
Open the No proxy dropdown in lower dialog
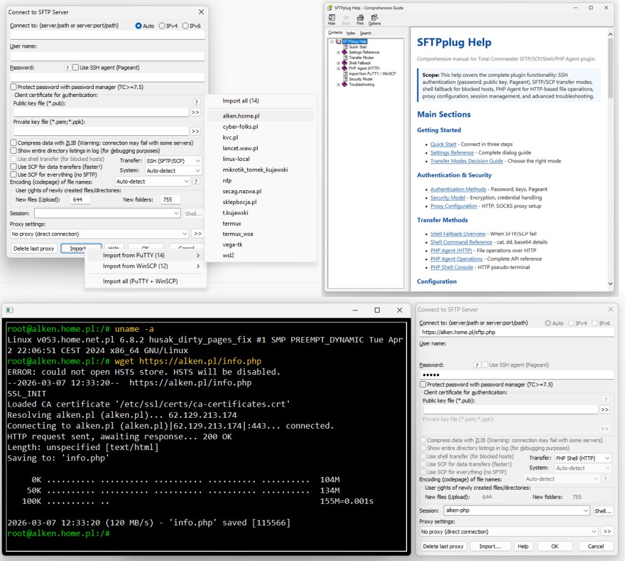pos(509,532)
